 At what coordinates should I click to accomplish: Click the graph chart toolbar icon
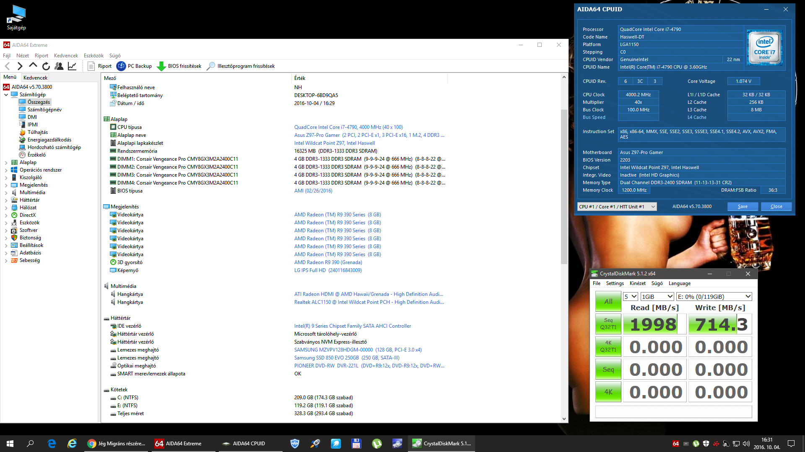(x=72, y=66)
